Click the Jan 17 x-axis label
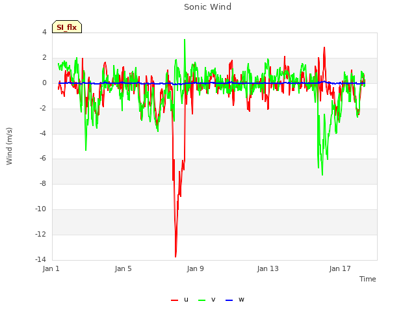416x312 pixels. click(x=340, y=268)
